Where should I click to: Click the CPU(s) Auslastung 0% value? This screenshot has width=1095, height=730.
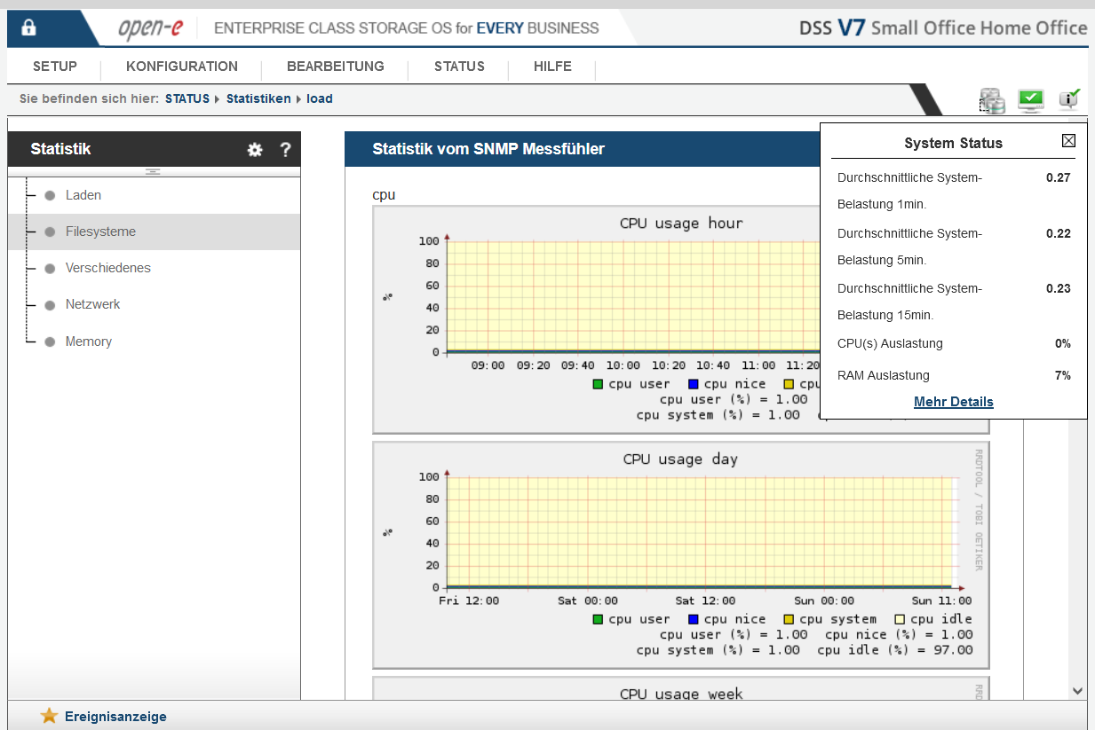[1063, 343]
